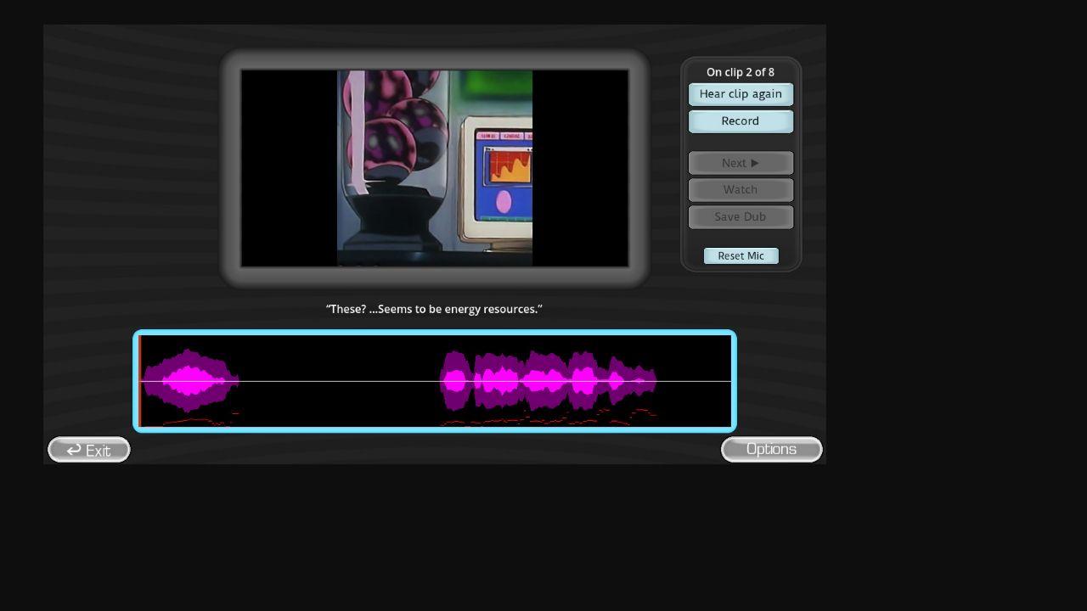Viewport: 1087px width, 611px height.
Task: Click the long second waveform segment
Action: coord(548,382)
